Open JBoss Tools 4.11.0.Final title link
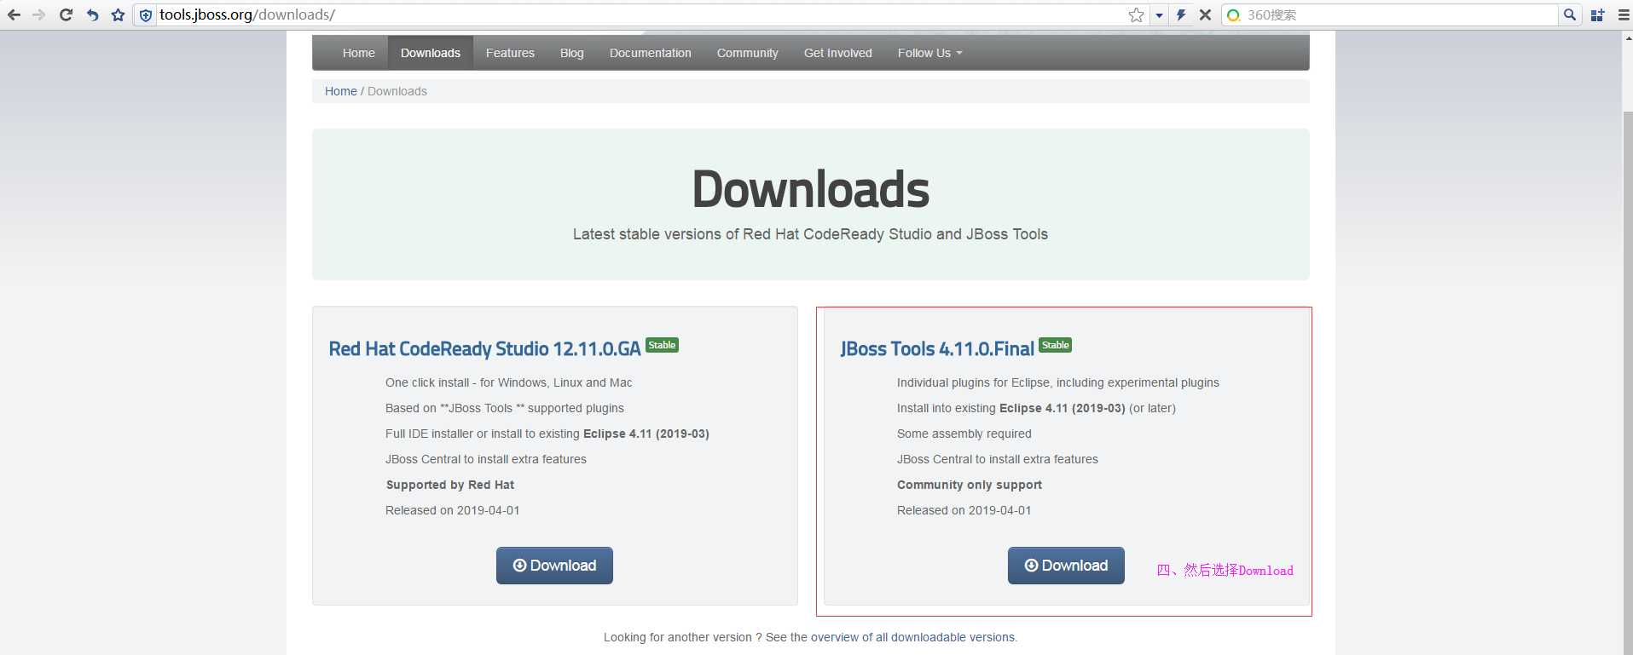1633x655 pixels. tap(937, 348)
